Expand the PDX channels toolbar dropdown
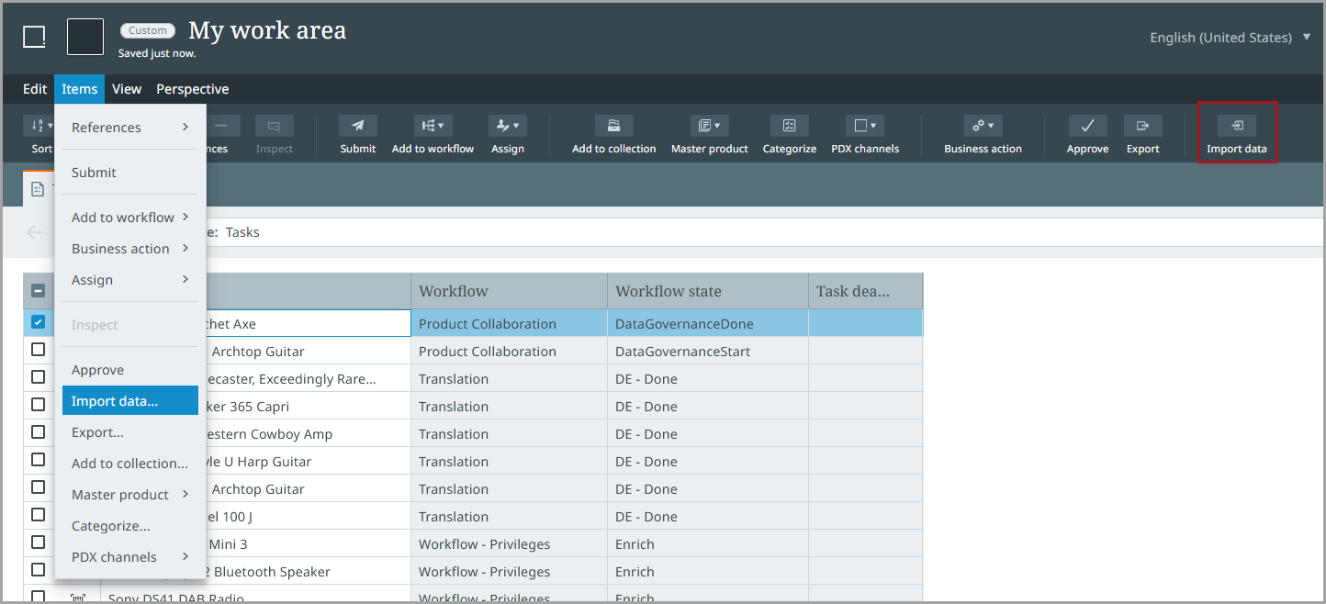The height and width of the screenshot is (604, 1326). click(x=865, y=127)
